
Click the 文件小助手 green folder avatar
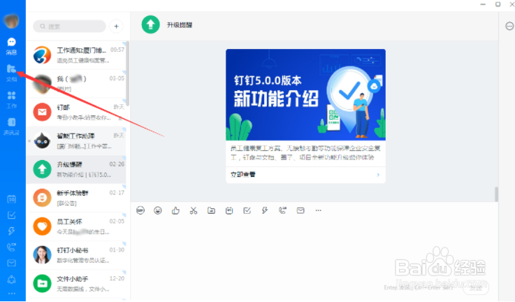pos(42,284)
